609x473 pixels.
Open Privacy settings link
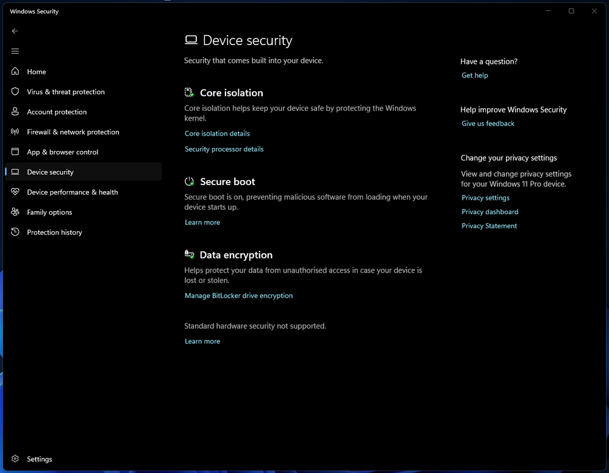(485, 198)
